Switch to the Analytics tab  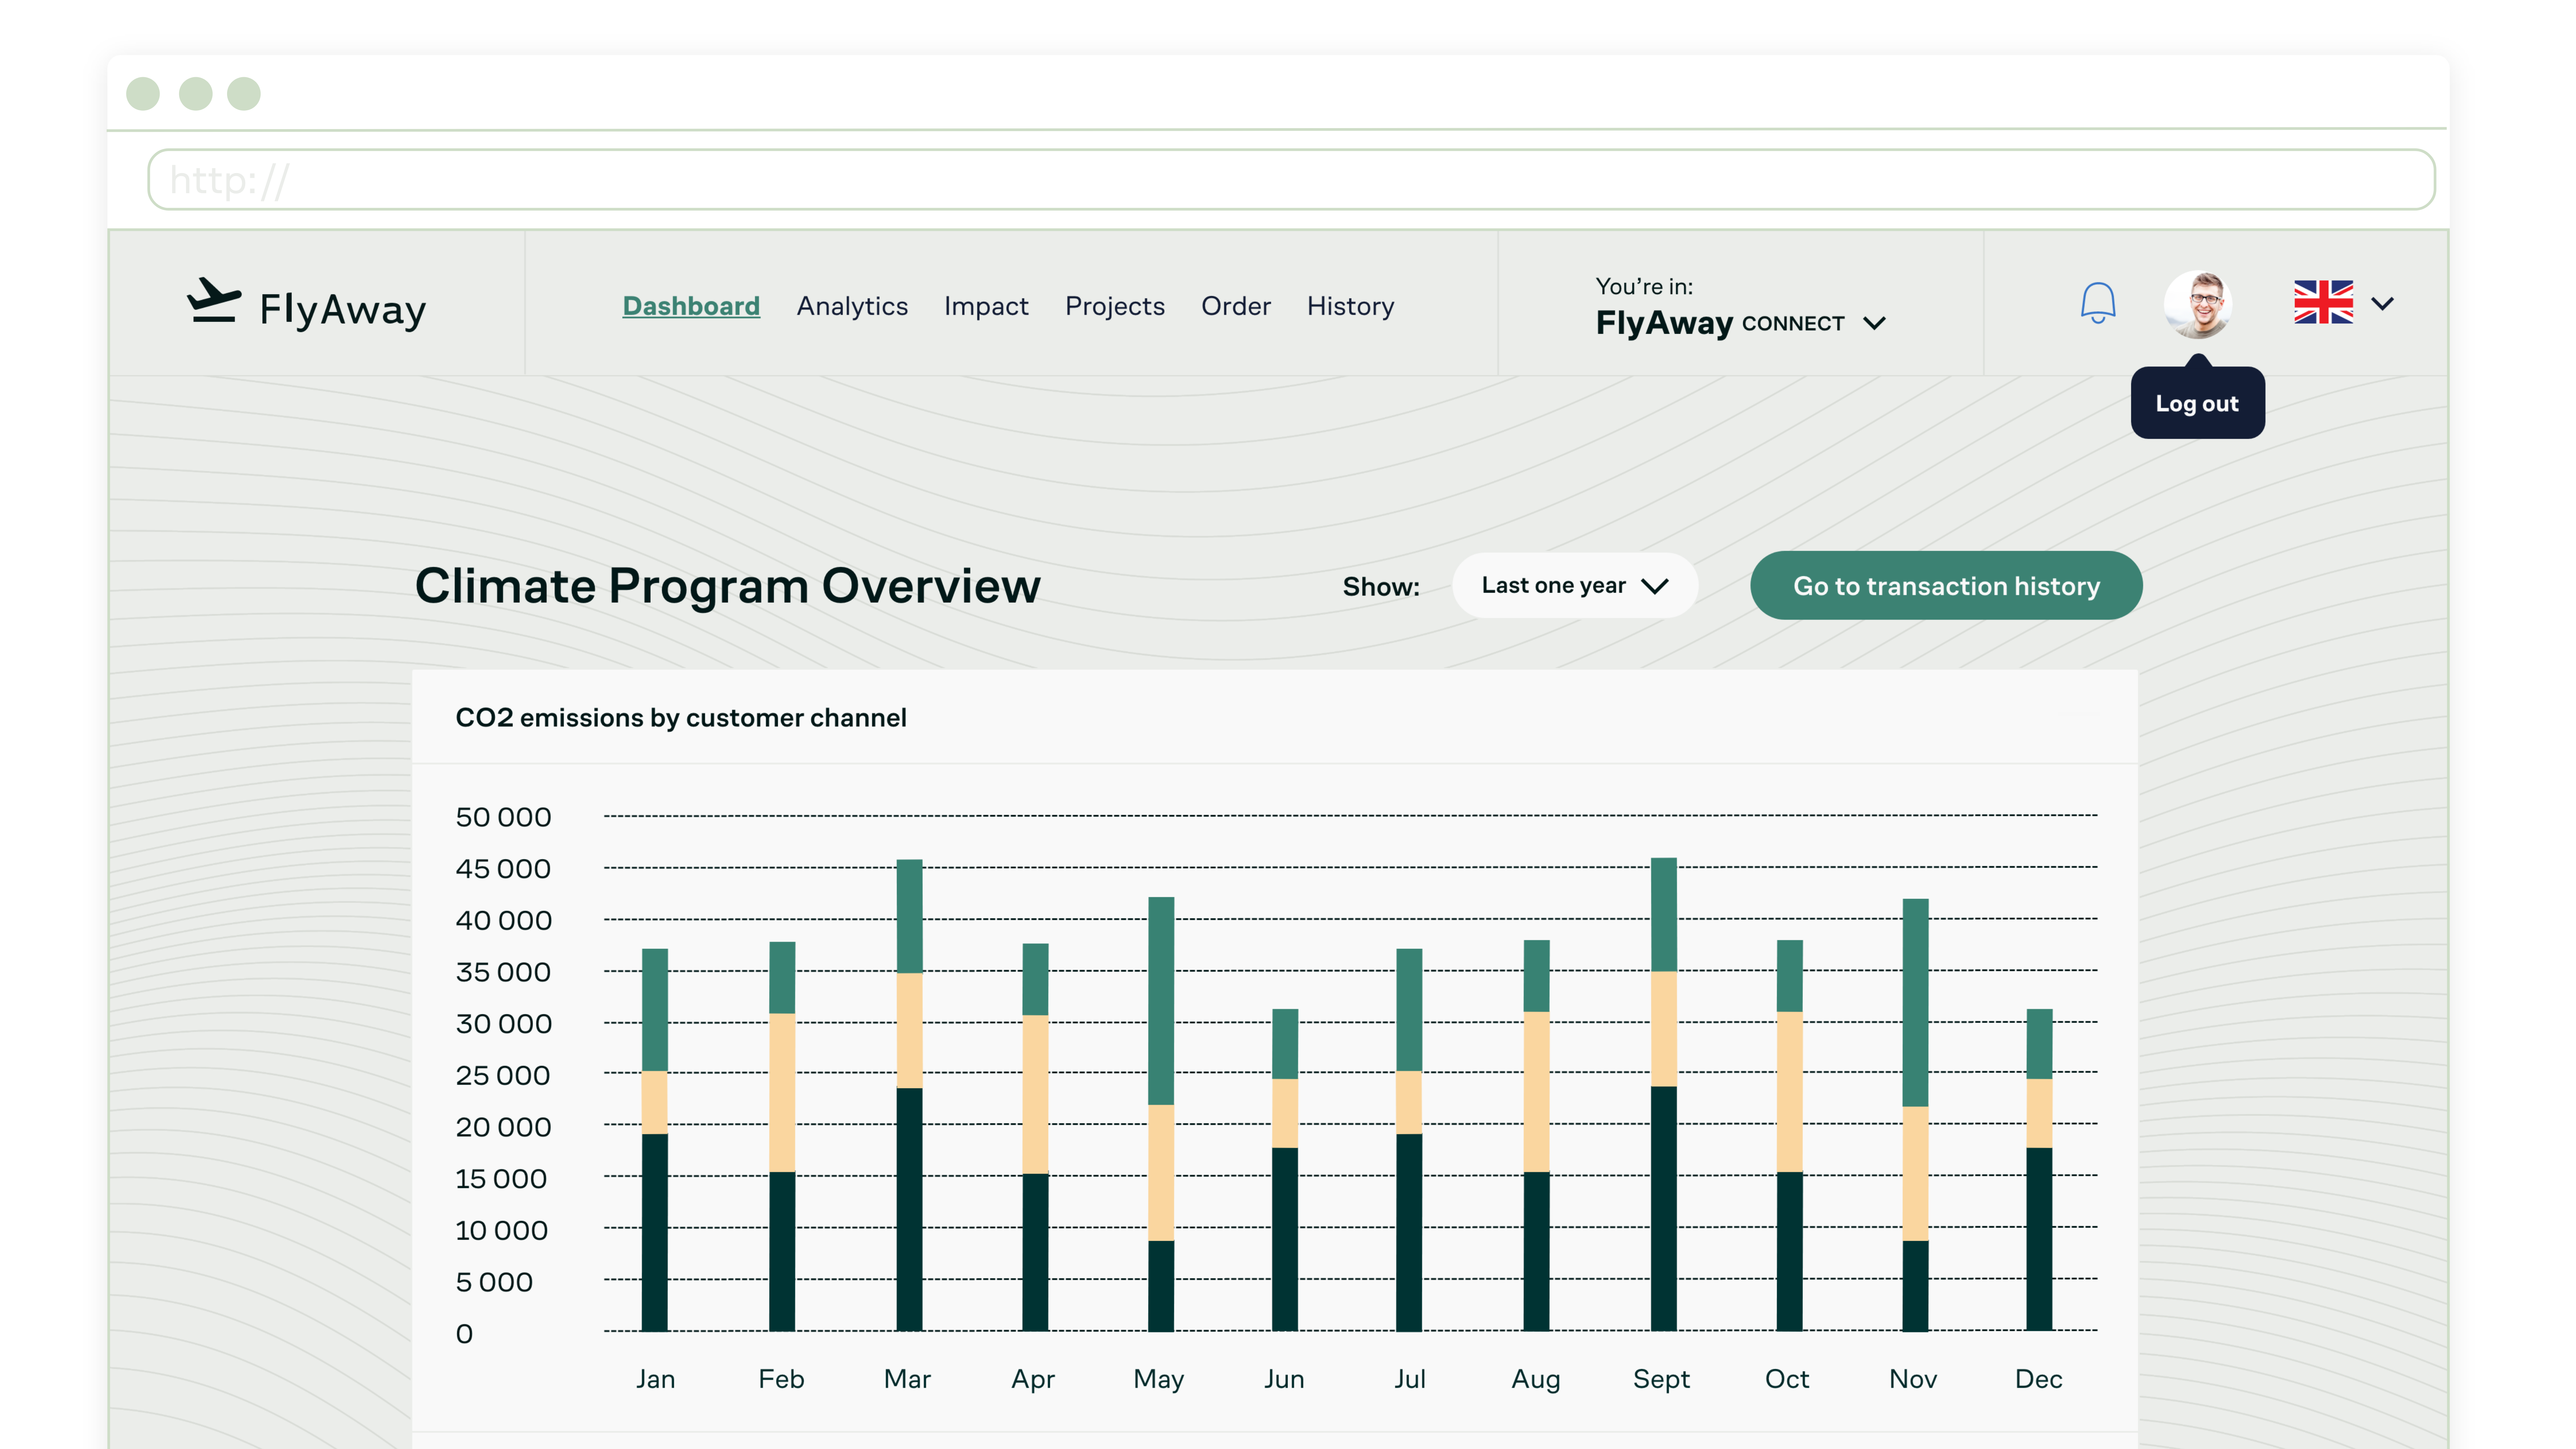[x=852, y=306]
